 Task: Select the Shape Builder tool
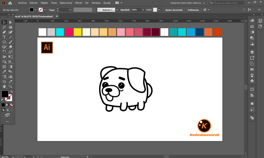(x=4, y=62)
